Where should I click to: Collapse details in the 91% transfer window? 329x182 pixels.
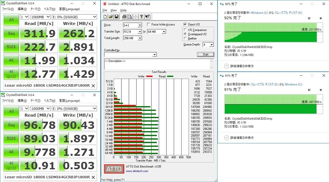(227, 138)
